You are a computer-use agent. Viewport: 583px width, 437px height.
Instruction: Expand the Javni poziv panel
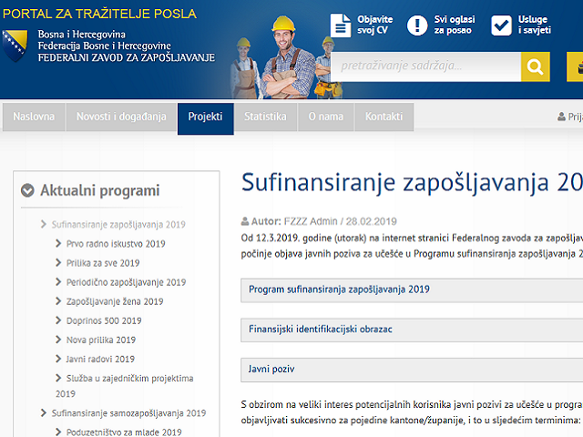click(412, 370)
